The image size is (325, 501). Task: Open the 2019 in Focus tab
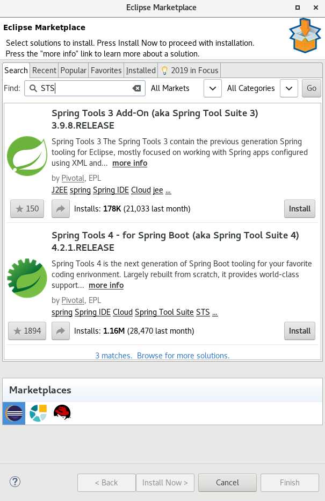coord(190,70)
